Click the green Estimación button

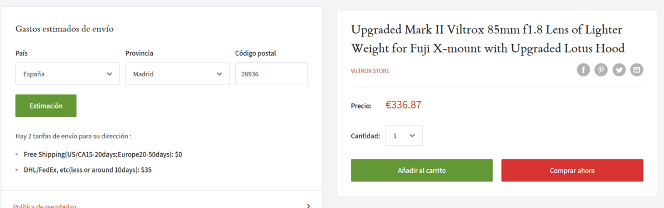46,106
